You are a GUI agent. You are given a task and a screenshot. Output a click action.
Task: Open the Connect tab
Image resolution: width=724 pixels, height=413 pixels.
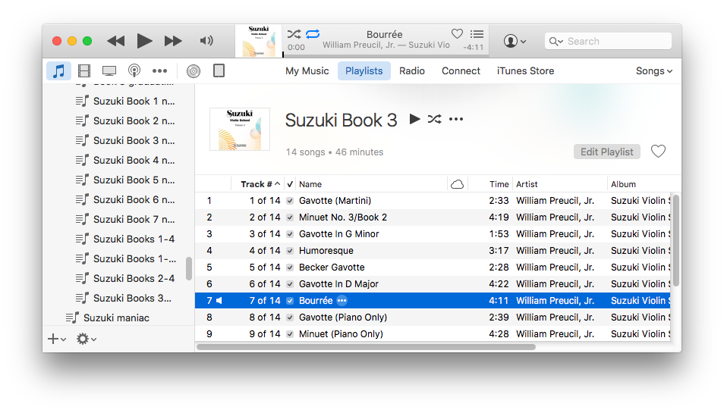point(461,71)
